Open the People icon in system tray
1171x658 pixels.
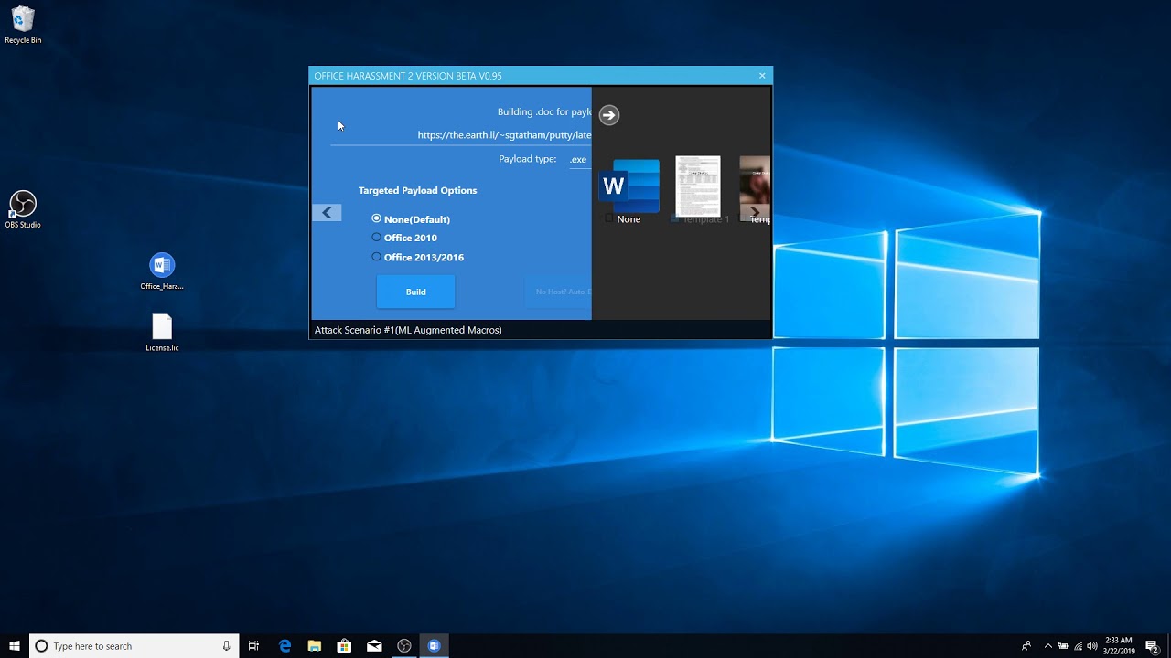coord(1026,646)
